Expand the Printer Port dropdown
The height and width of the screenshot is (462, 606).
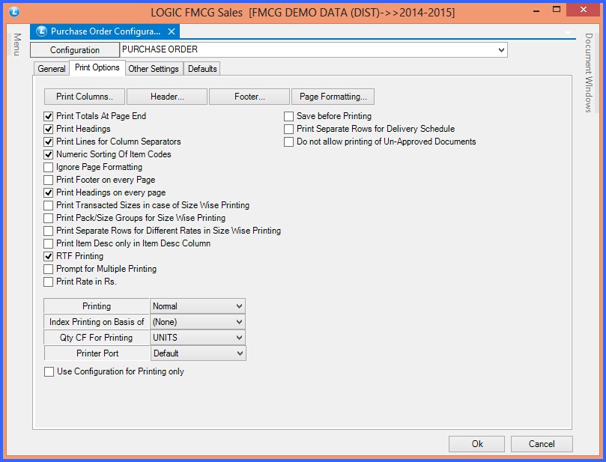[198, 353]
